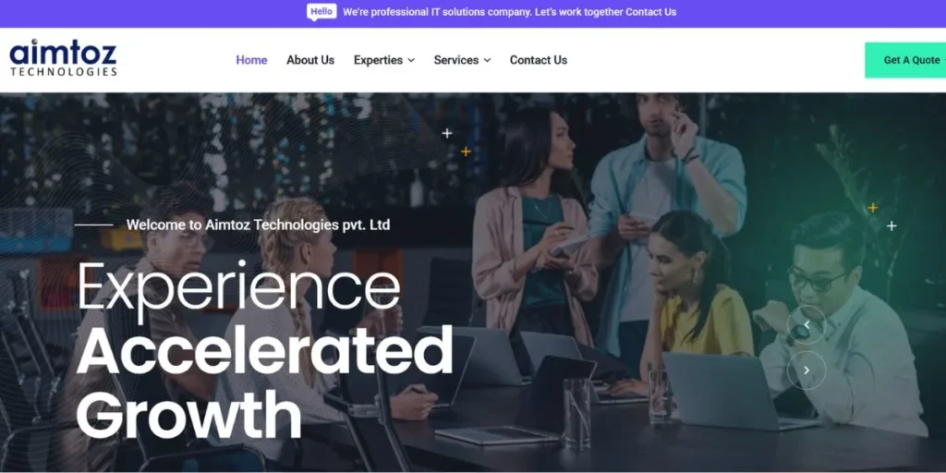Click white plus sign above man with glasses

[891, 225]
